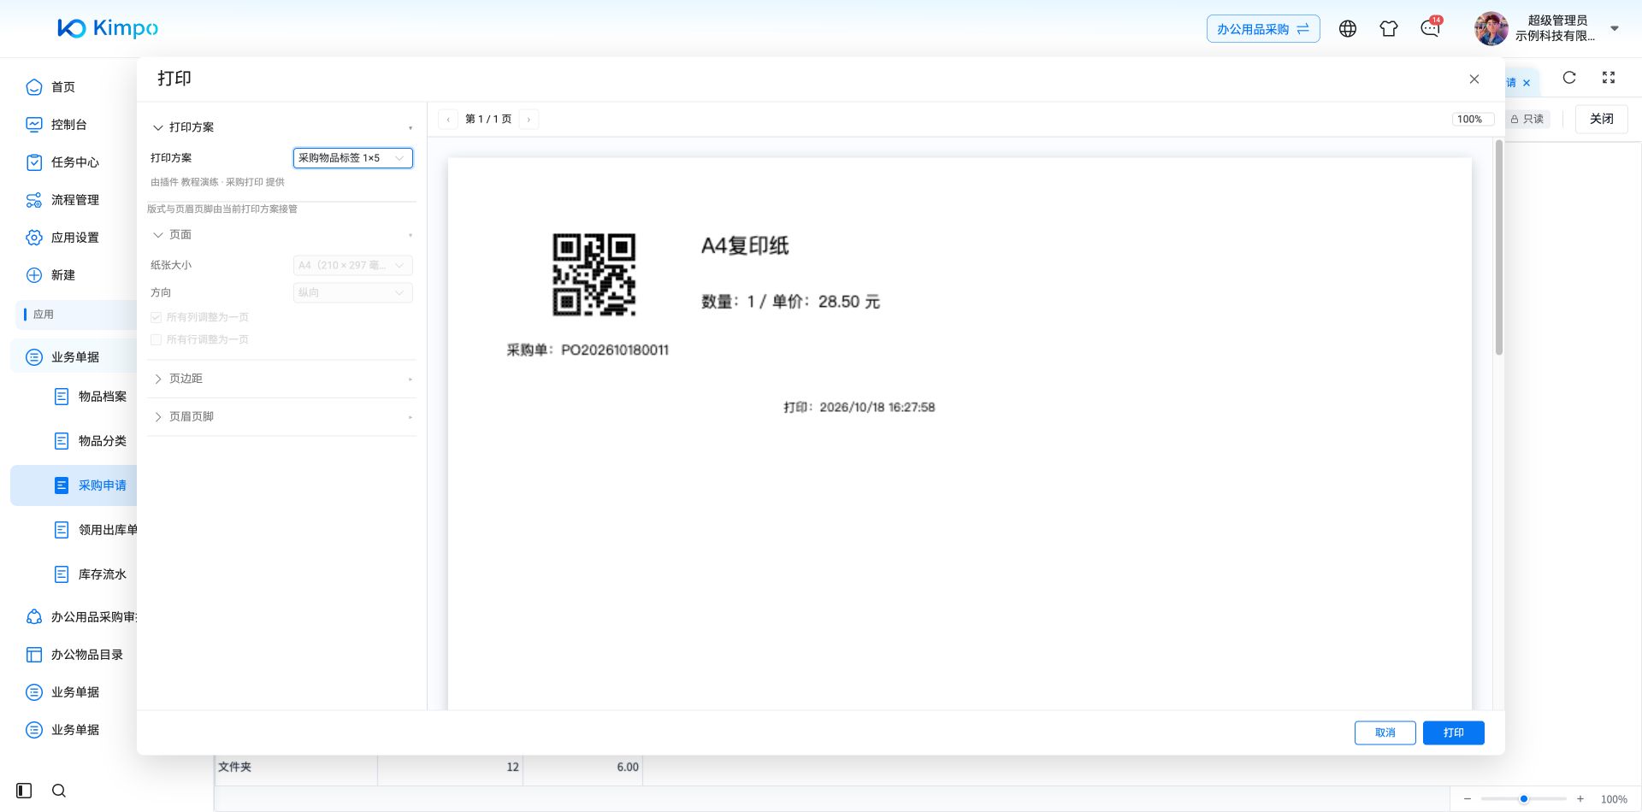Image resolution: width=1642 pixels, height=812 pixels.
Task: Open 纸张大小 A4 dropdown
Action: point(353,266)
